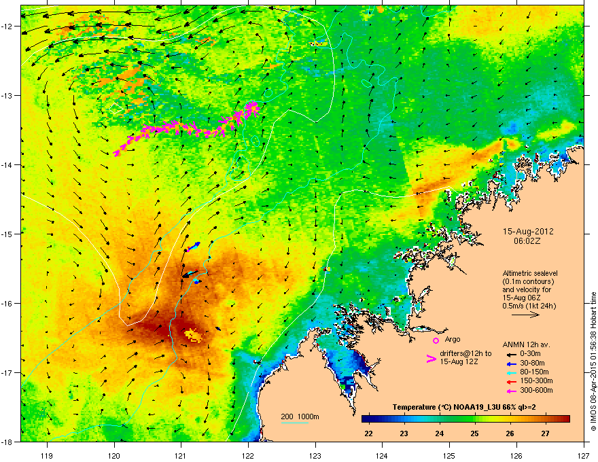Click the red 150-300m legend arrow

point(511,382)
